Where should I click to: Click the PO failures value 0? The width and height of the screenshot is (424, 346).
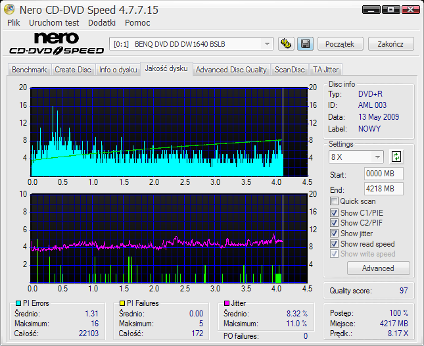[x=305, y=336]
